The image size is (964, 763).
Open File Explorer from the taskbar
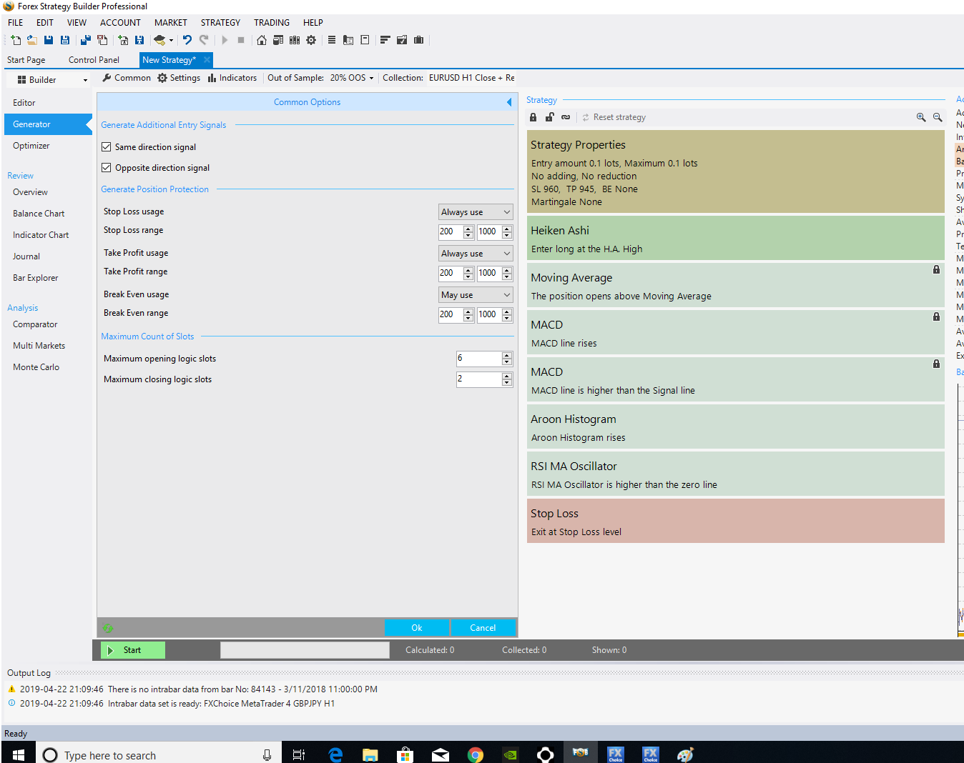point(370,755)
